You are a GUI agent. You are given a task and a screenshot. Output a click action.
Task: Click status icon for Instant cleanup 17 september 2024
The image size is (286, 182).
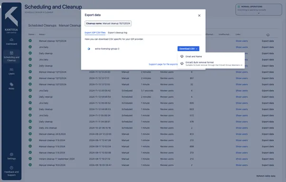tap(30, 158)
